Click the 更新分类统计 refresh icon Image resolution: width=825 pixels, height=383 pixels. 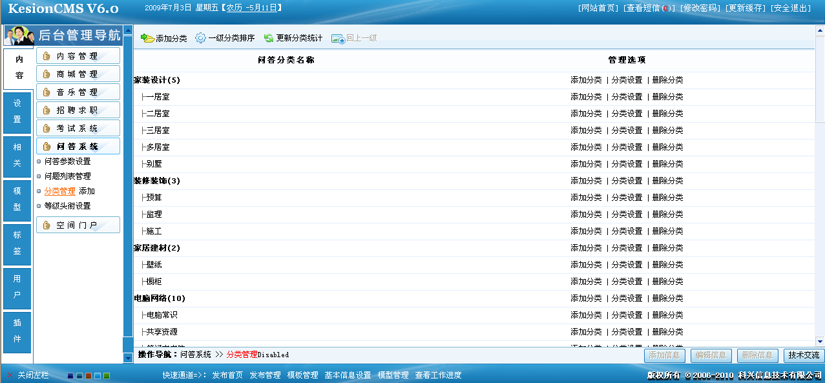point(268,37)
